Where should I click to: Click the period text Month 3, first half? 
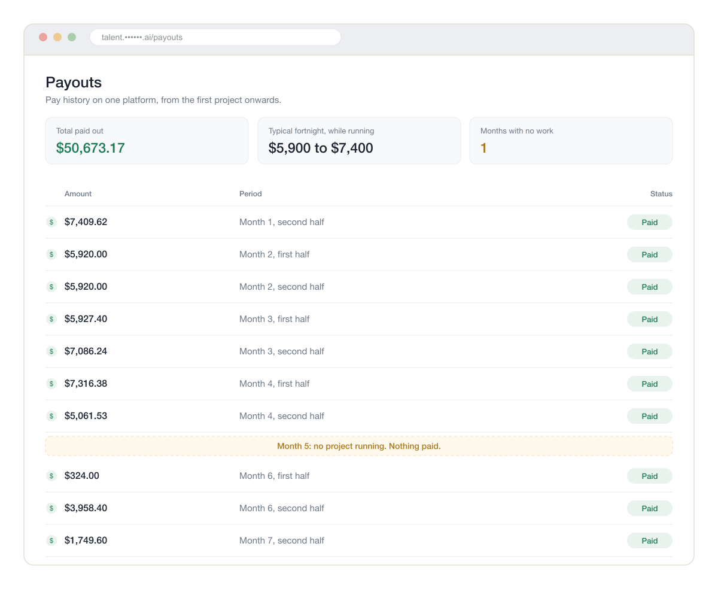(x=275, y=319)
